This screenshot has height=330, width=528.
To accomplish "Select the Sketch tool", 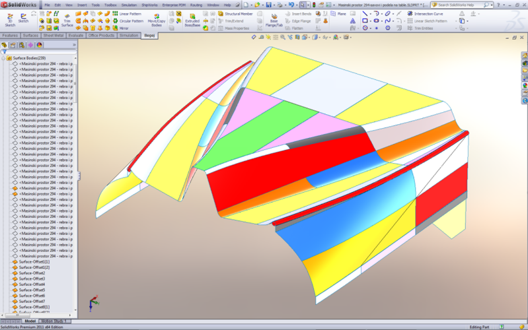I will click(x=24, y=19).
